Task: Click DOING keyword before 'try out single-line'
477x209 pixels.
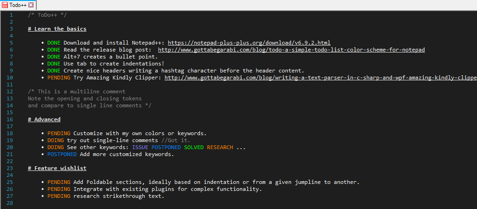Action: pyautogui.click(x=55, y=140)
